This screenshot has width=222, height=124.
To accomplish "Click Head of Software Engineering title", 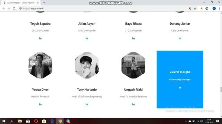I will 87,96.
